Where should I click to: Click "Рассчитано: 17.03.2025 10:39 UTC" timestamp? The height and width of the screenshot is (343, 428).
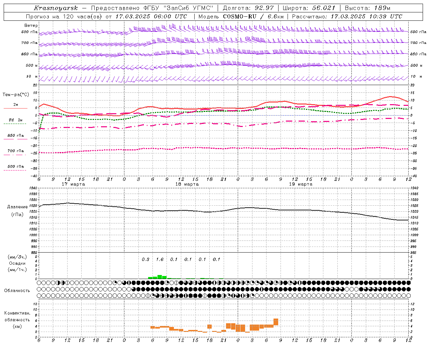347,16
